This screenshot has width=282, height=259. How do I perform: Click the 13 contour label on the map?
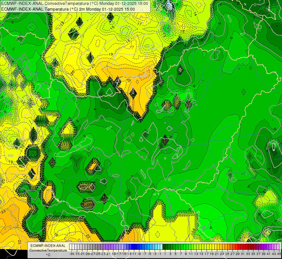(164, 35)
